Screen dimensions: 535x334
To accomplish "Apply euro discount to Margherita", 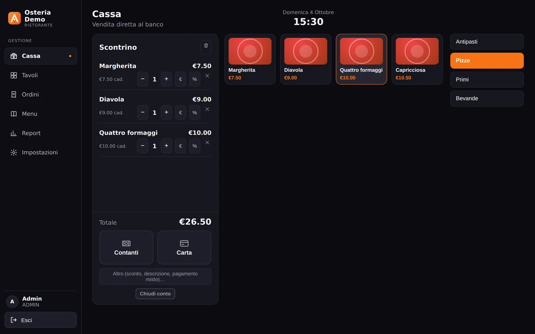I will click(x=181, y=79).
